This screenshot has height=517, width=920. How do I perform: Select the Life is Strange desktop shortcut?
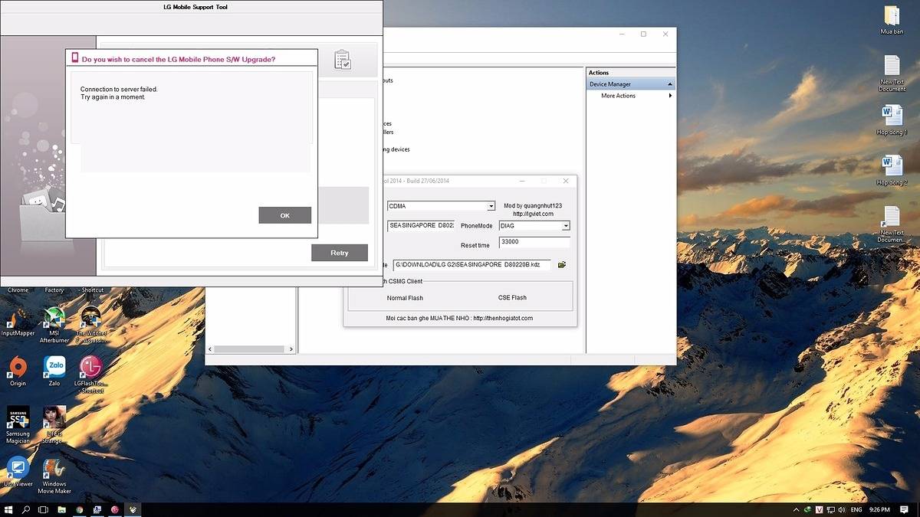[54, 425]
